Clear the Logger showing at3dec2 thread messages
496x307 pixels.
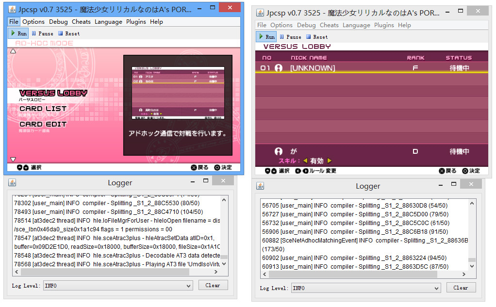point(212,285)
